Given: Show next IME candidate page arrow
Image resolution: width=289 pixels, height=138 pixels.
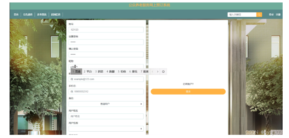Looking at the screenshot, I should click(x=158, y=72).
